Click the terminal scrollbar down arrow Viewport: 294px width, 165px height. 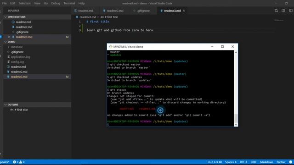pyautogui.click(x=236, y=125)
